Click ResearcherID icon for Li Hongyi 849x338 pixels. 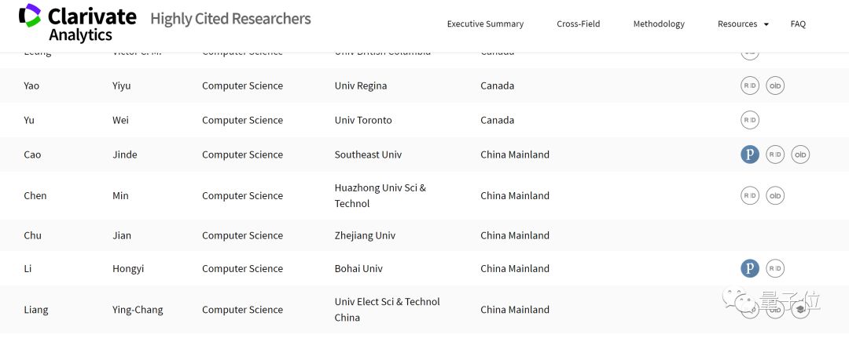[x=775, y=269]
